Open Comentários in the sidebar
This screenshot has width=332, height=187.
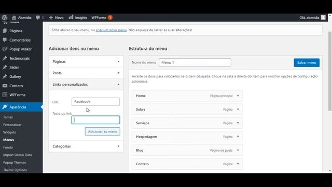tap(20, 40)
